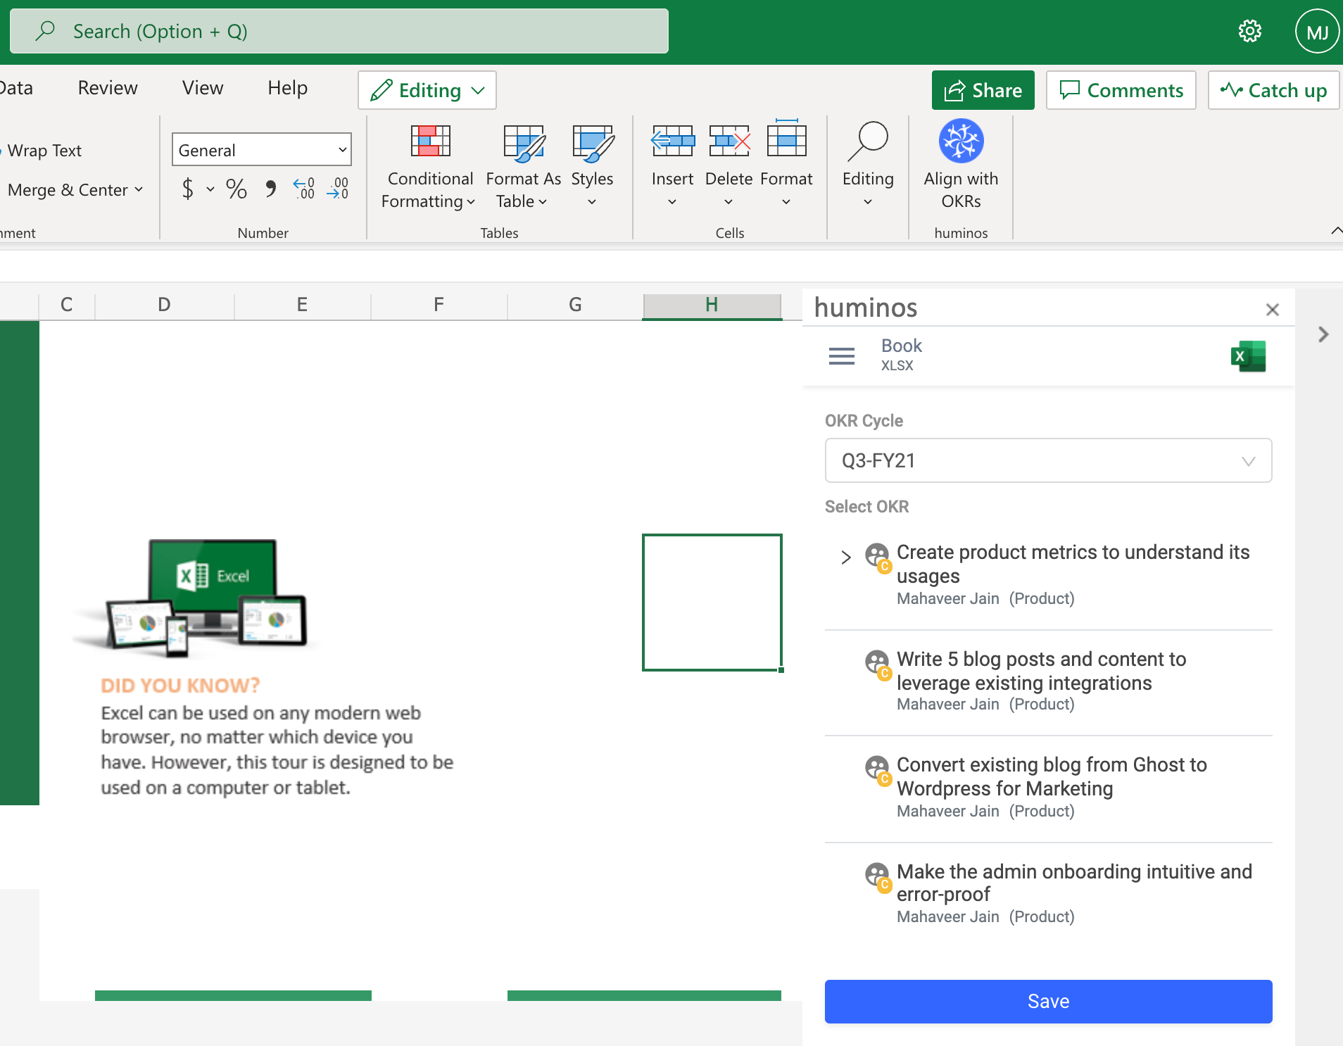This screenshot has height=1046, width=1343.
Task: Click the Share button
Action: [983, 90]
